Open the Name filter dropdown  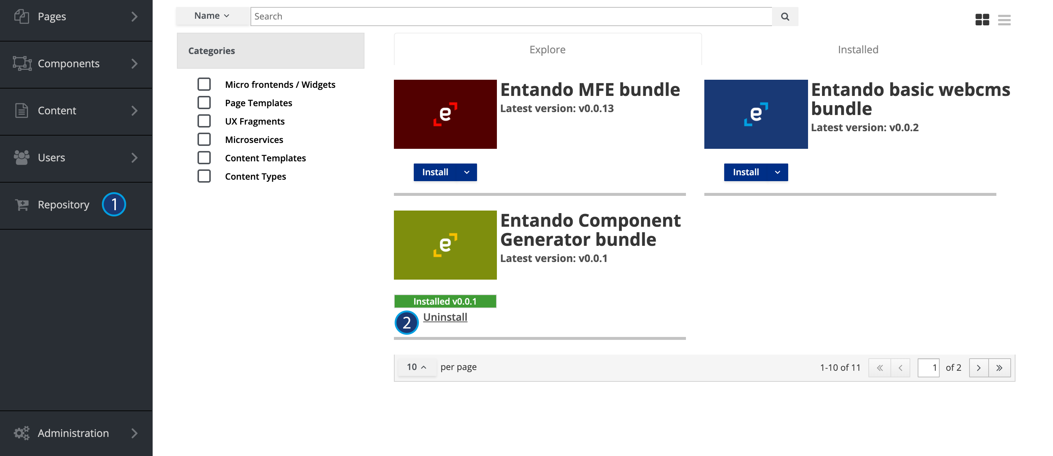[x=212, y=16]
